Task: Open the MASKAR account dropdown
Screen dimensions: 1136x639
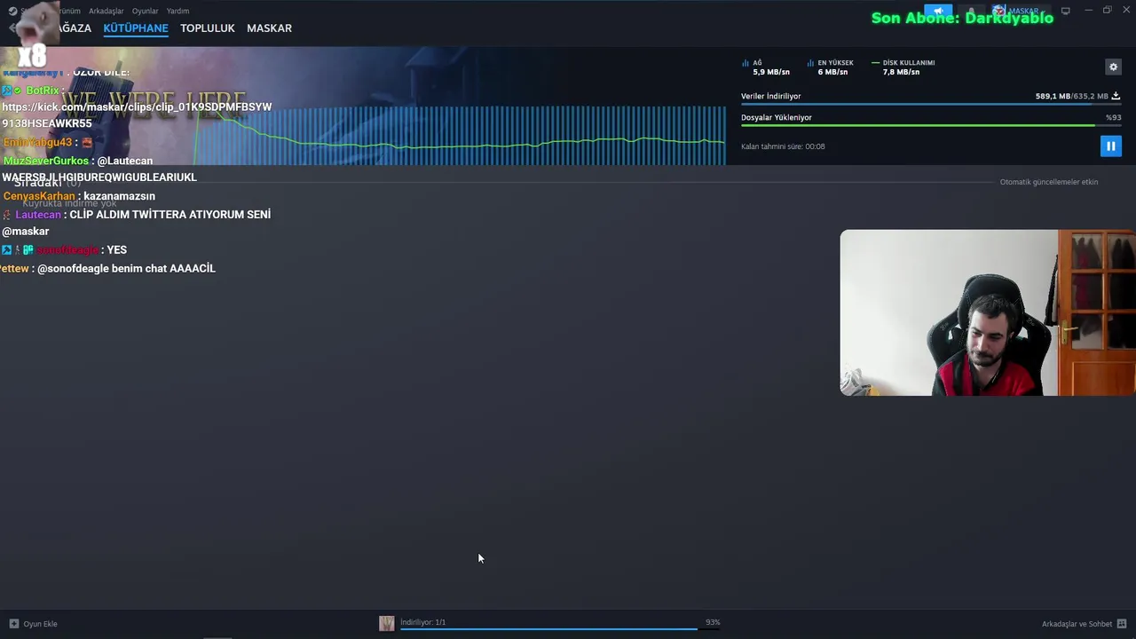Action: pyautogui.click(x=1020, y=11)
